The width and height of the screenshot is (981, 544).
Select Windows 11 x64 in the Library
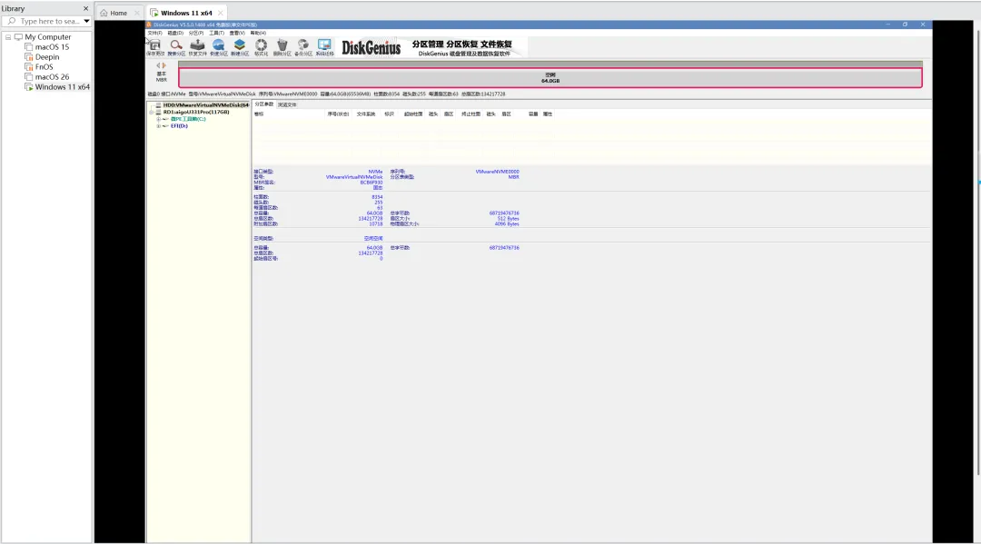tap(62, 87)
